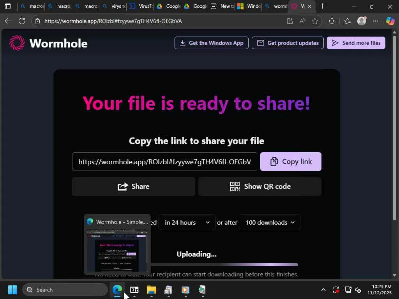Image resolution: width=399 pixels, height=299 pixels.
Task: Click the address bar URL
Action: point(113,21)
